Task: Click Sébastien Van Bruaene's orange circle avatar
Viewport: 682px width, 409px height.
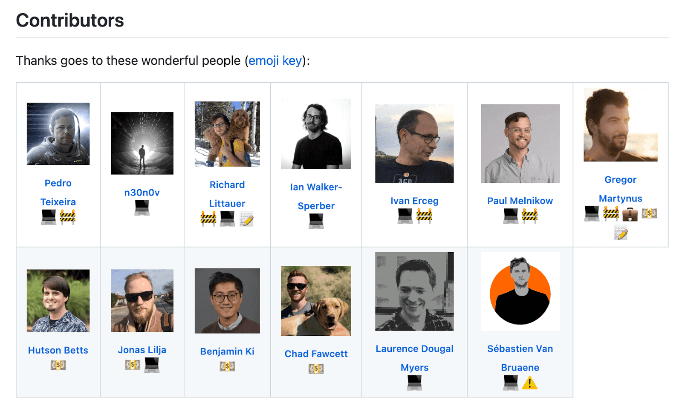Action: point(520,291)
